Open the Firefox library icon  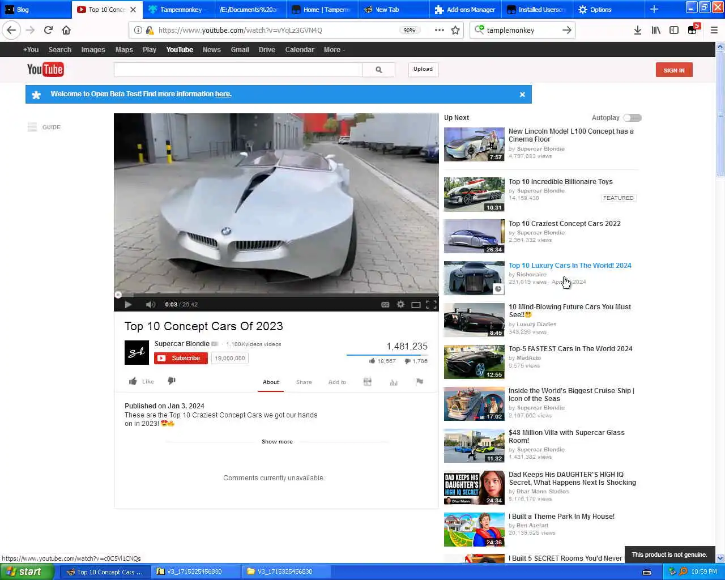(656, 30)
